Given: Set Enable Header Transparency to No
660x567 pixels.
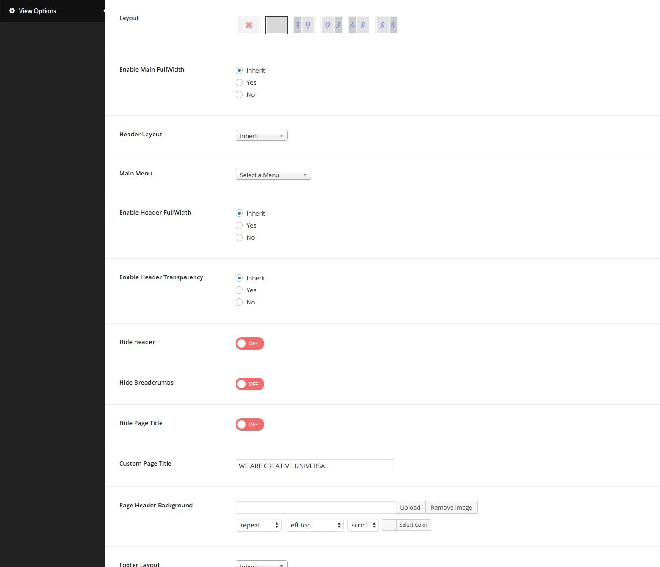Looking at the screenshot, I should (239, 302).
